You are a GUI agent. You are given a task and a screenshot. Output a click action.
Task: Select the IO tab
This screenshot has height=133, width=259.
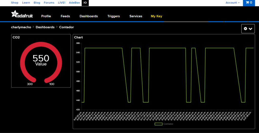click(85, 3)
